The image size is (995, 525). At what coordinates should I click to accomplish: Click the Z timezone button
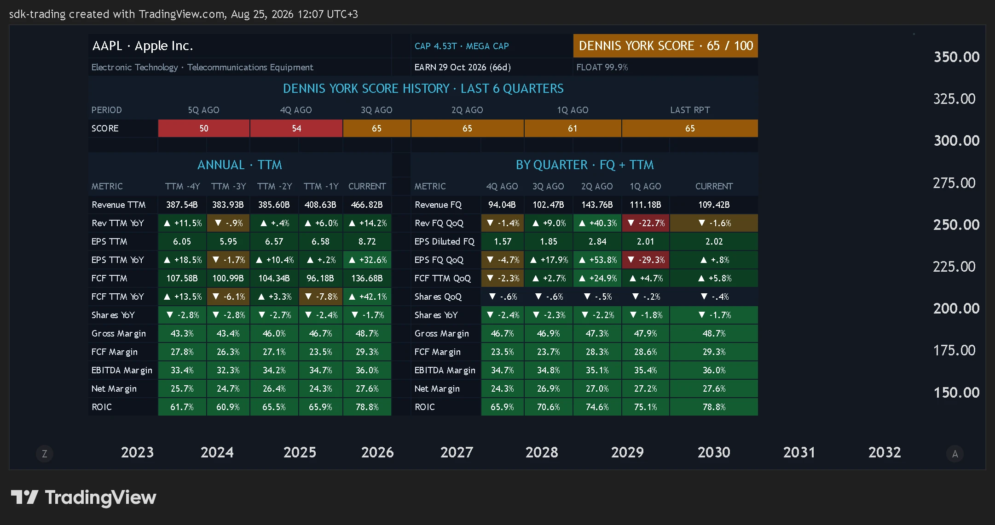(x=45, y=454)
